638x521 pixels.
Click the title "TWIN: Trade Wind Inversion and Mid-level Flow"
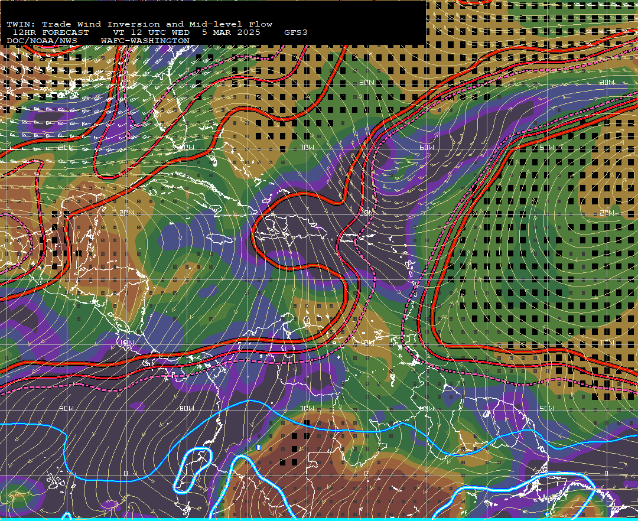[139, 24]
